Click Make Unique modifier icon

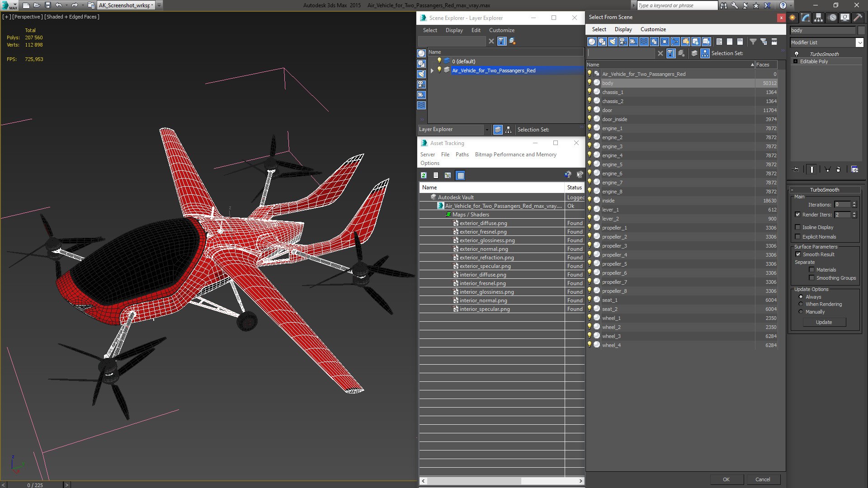pos(827,169)
